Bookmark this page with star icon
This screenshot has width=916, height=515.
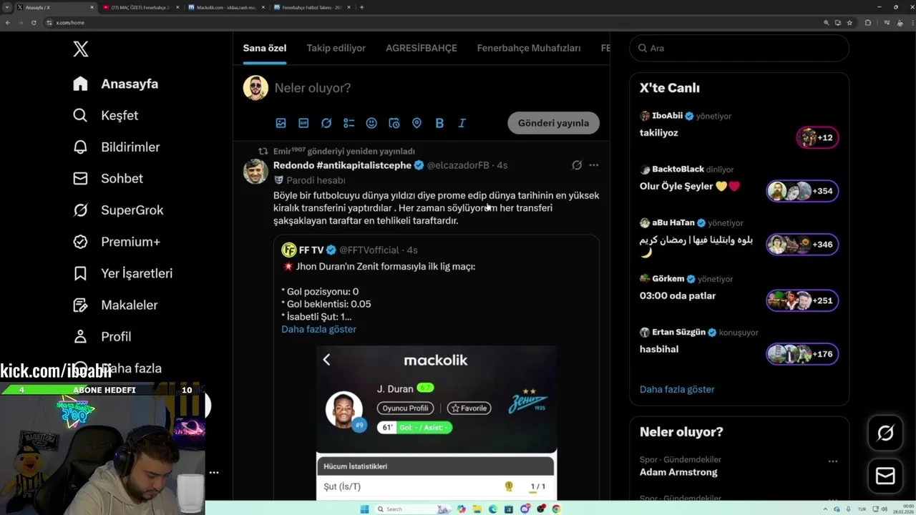(849, 23)
